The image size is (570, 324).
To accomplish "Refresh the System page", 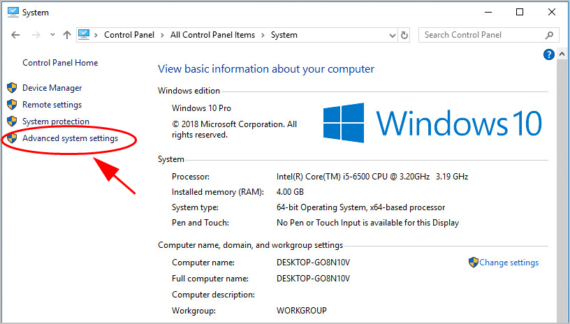I will pos(404,35).
